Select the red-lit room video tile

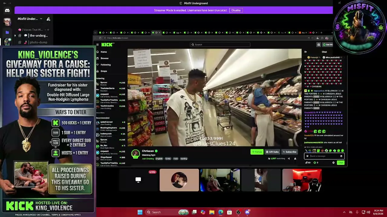[x=302, y=180]
